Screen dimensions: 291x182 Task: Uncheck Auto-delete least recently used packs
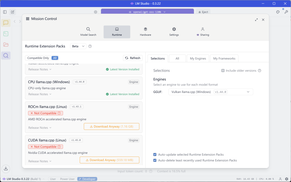click(x=155, y=160)
